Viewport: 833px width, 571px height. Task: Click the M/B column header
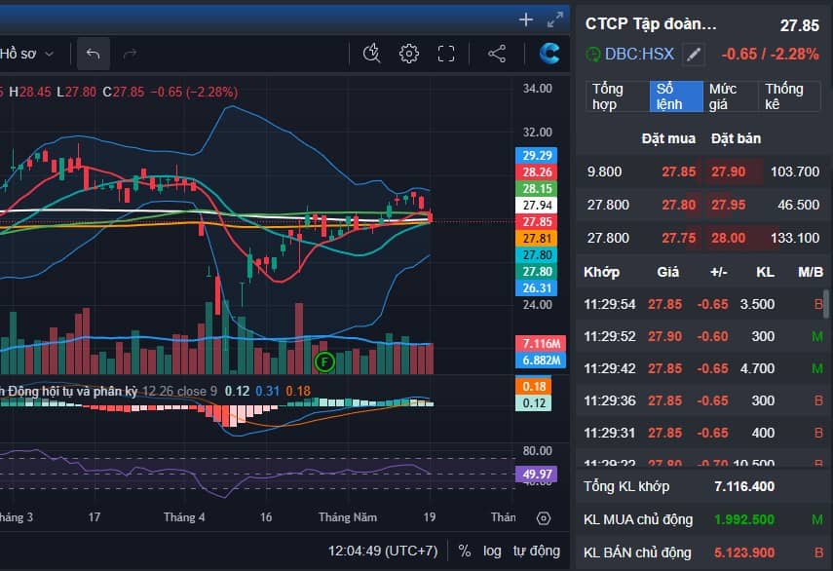pyautogui.click(x=811, y=272)
